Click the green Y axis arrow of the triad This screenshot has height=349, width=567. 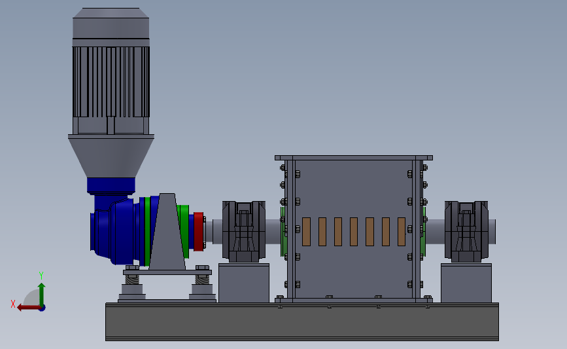pos(42,294)
